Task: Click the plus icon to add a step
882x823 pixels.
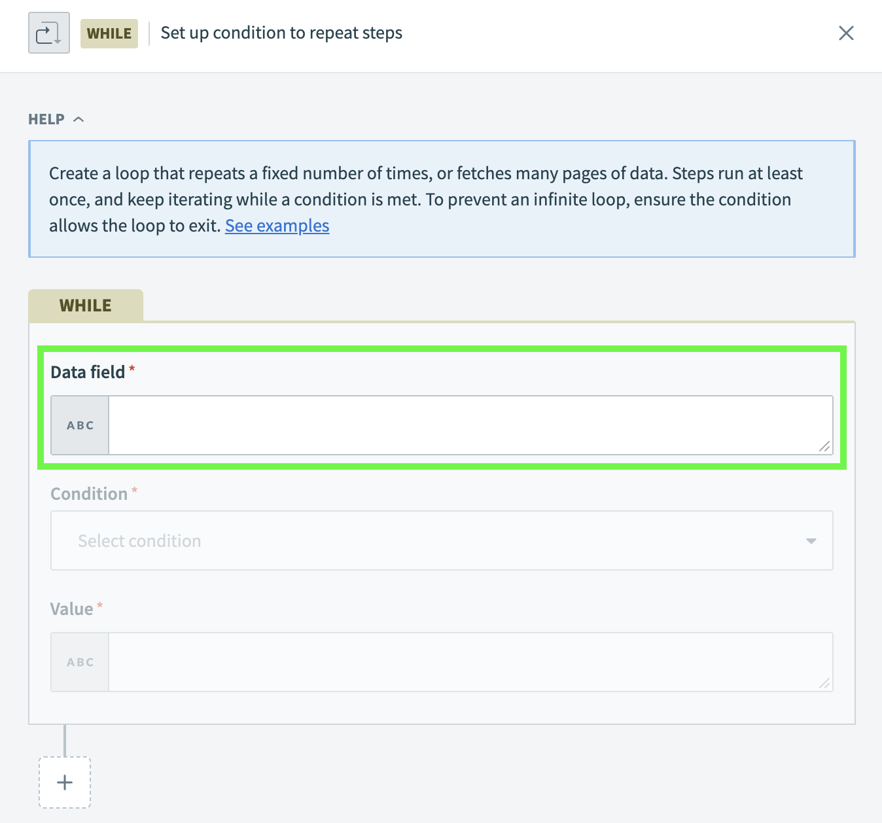Action: 64,782
